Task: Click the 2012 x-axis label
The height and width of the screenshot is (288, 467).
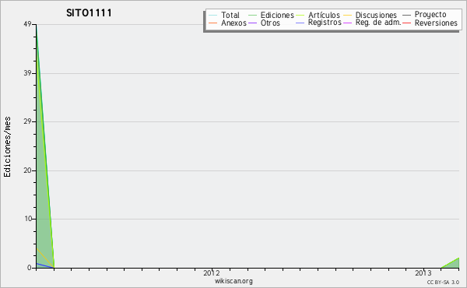Action: (x=212, y=272)
